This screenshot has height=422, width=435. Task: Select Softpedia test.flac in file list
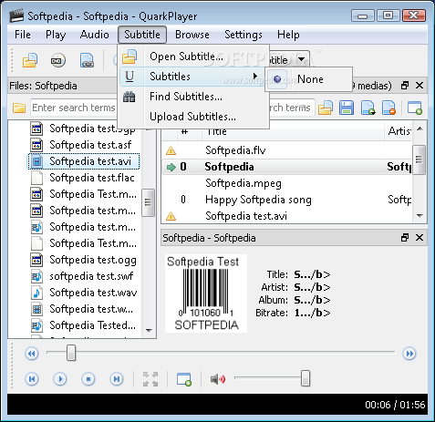[x=92, y=178]
